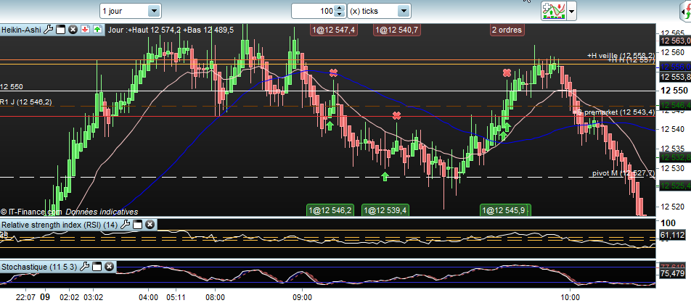The height and width of the screenshot is (303, 691).
Task: Select the green order label 1@12 546,2
Action: coord(330,210)
